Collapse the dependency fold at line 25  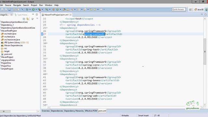47,28
